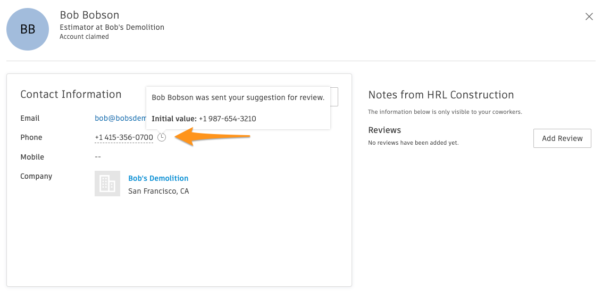Click the initial value +1 987-654-3210 in the tooltip
602x291 pixels.
click(227, 119)
